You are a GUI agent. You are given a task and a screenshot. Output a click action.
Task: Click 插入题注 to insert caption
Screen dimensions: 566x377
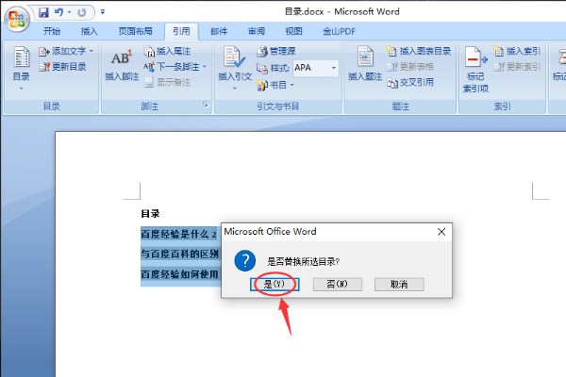tap(365, 64)
